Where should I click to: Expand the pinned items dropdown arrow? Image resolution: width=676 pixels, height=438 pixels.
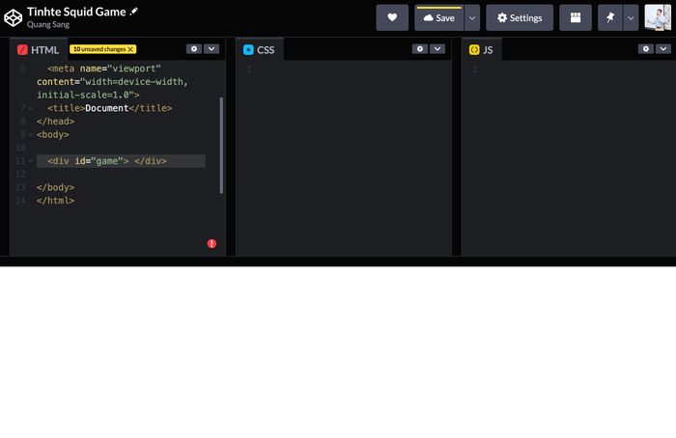point(631,17)
